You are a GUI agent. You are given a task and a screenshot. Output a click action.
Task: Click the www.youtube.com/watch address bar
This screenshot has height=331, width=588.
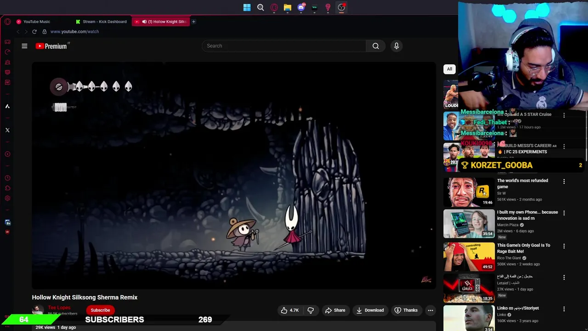[x=74, y=32]
